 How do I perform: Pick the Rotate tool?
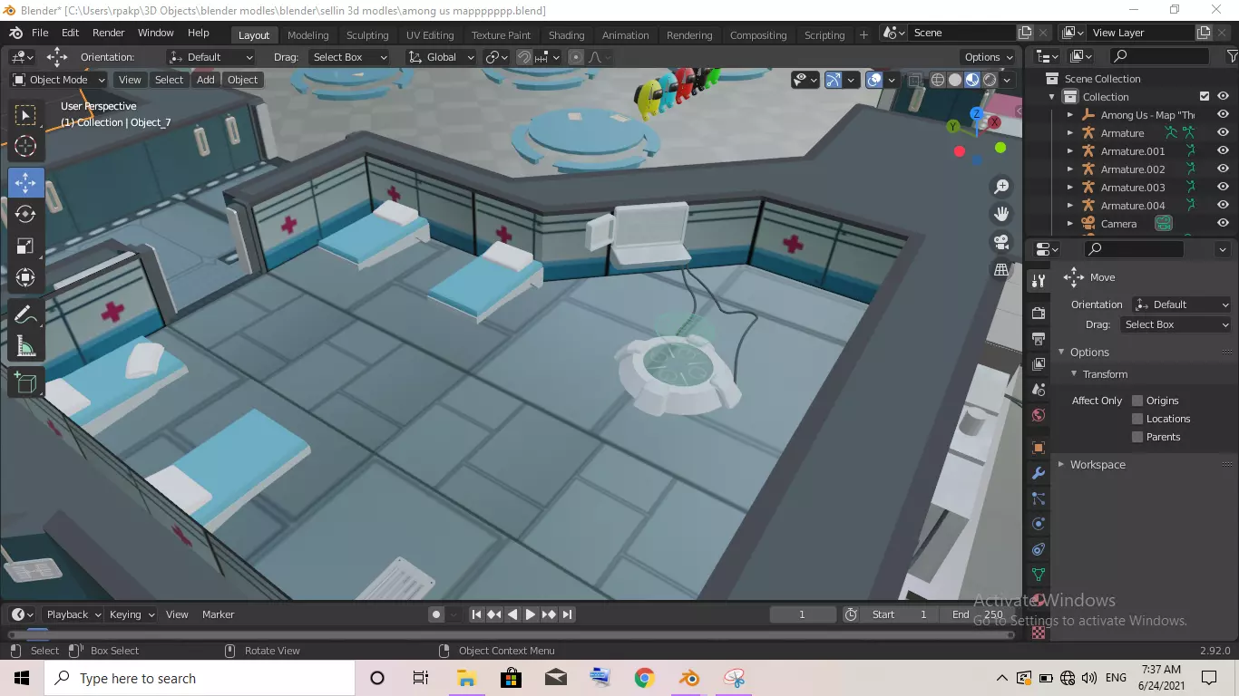tap(25, 214)
